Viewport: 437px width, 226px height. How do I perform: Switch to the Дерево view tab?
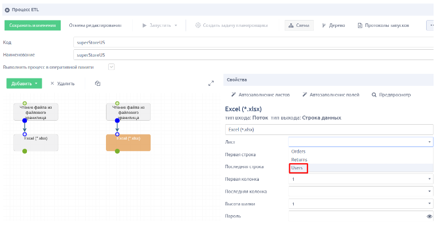[x=333, y=25]
